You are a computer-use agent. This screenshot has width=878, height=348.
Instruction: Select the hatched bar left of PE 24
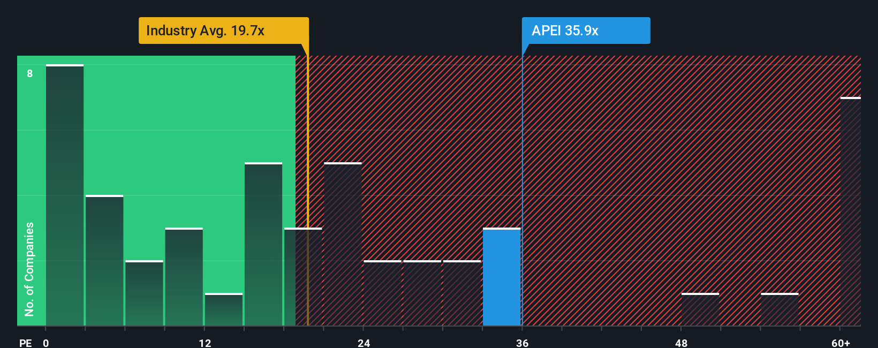click(x=343, y=244)
